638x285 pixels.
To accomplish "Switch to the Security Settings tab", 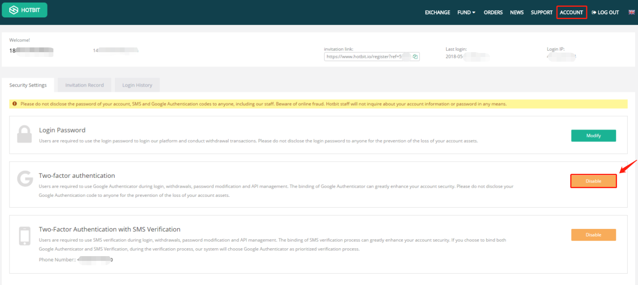I will [x=28, y=85].
